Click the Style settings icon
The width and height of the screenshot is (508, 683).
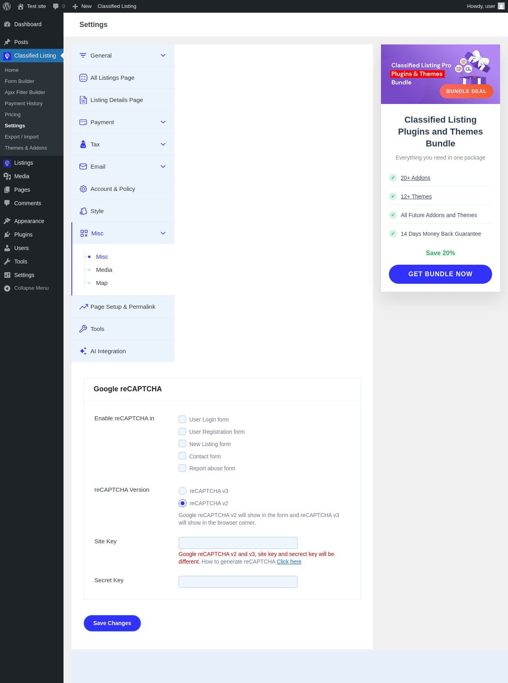[x=83, y=211]
